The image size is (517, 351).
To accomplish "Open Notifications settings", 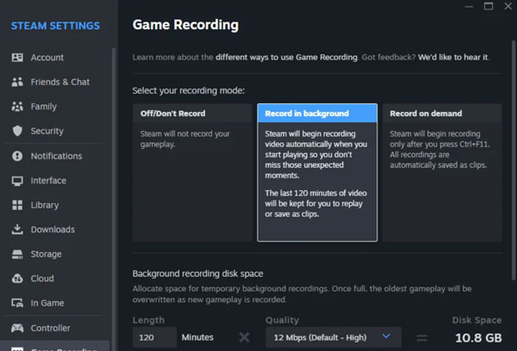I will click(54, 156).
